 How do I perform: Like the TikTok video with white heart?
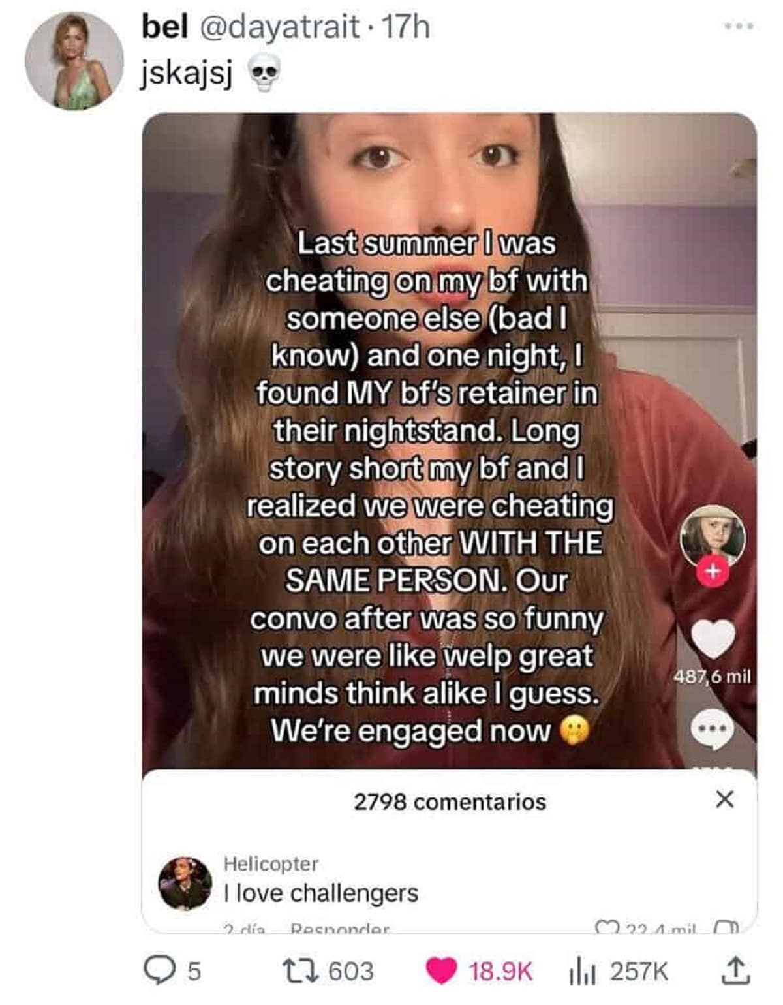(x=713, y=638)
